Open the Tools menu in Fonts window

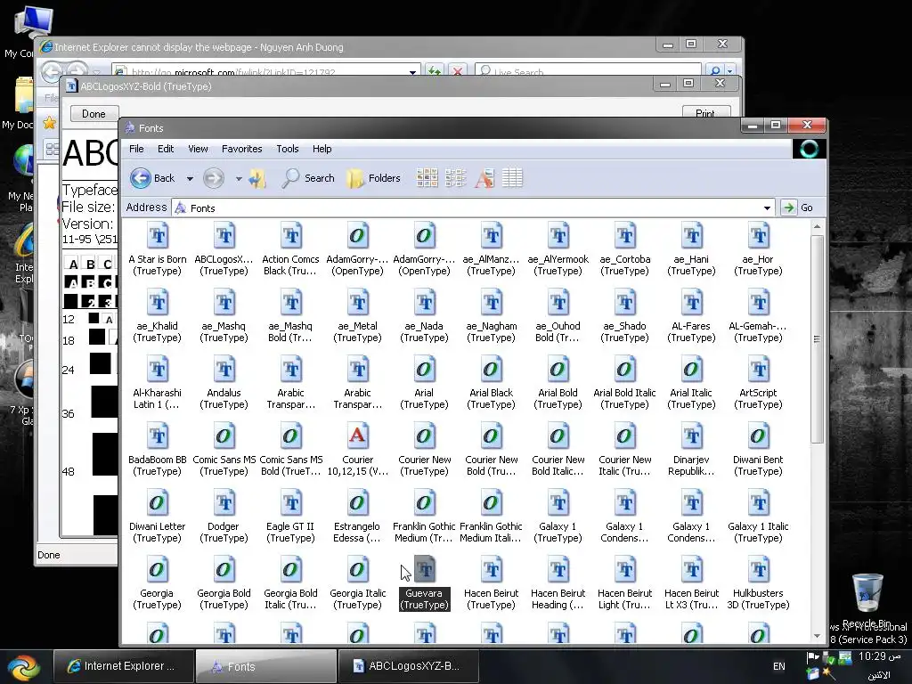click(288, 149)
